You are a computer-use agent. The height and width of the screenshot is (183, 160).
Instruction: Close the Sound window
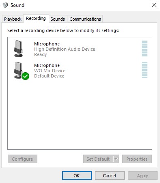[154, 5]
